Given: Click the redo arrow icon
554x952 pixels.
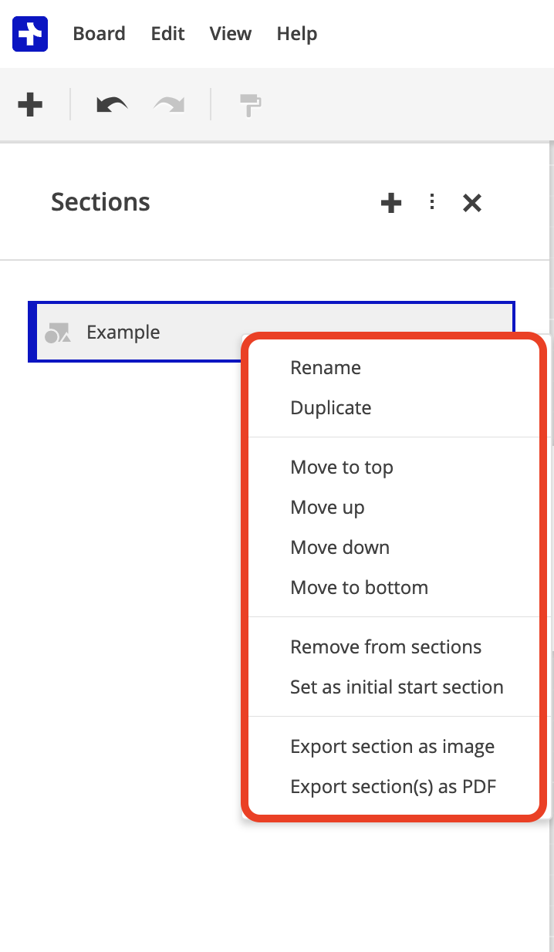Looking at the screenshot, I should (x=169, y=104).
